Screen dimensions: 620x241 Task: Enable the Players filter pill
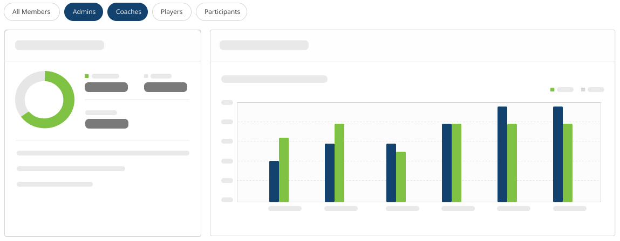(172, 12)
